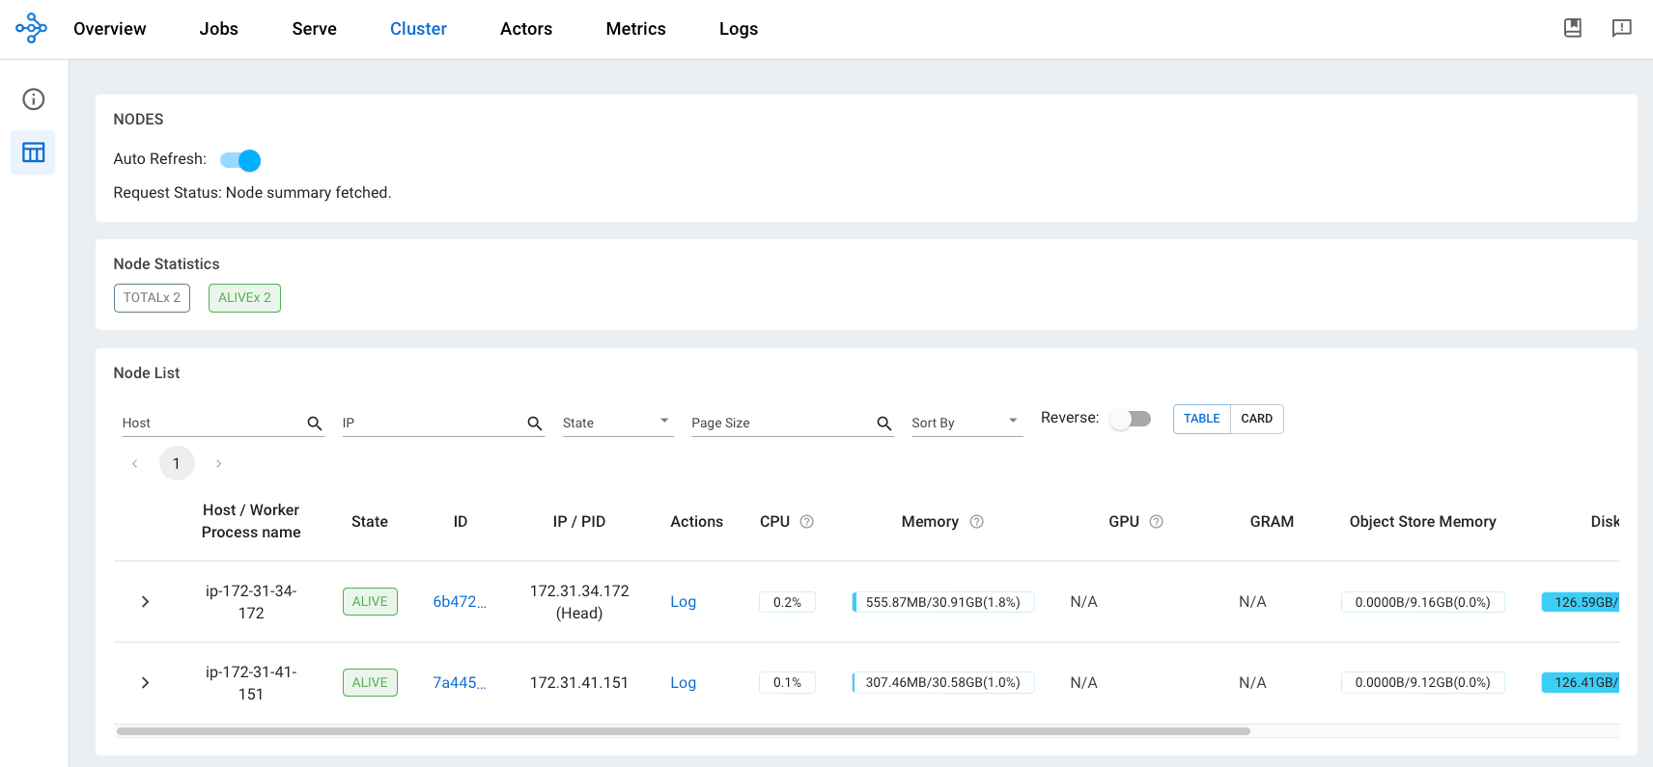Click the info icon in sidebar
Image resolution: width=1653 pixels, height=767 pixels.
coord(34,99)
